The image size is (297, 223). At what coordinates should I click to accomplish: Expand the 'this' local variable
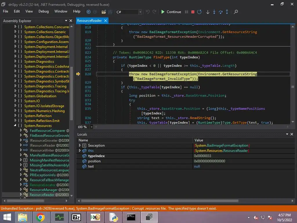[80, 151]
